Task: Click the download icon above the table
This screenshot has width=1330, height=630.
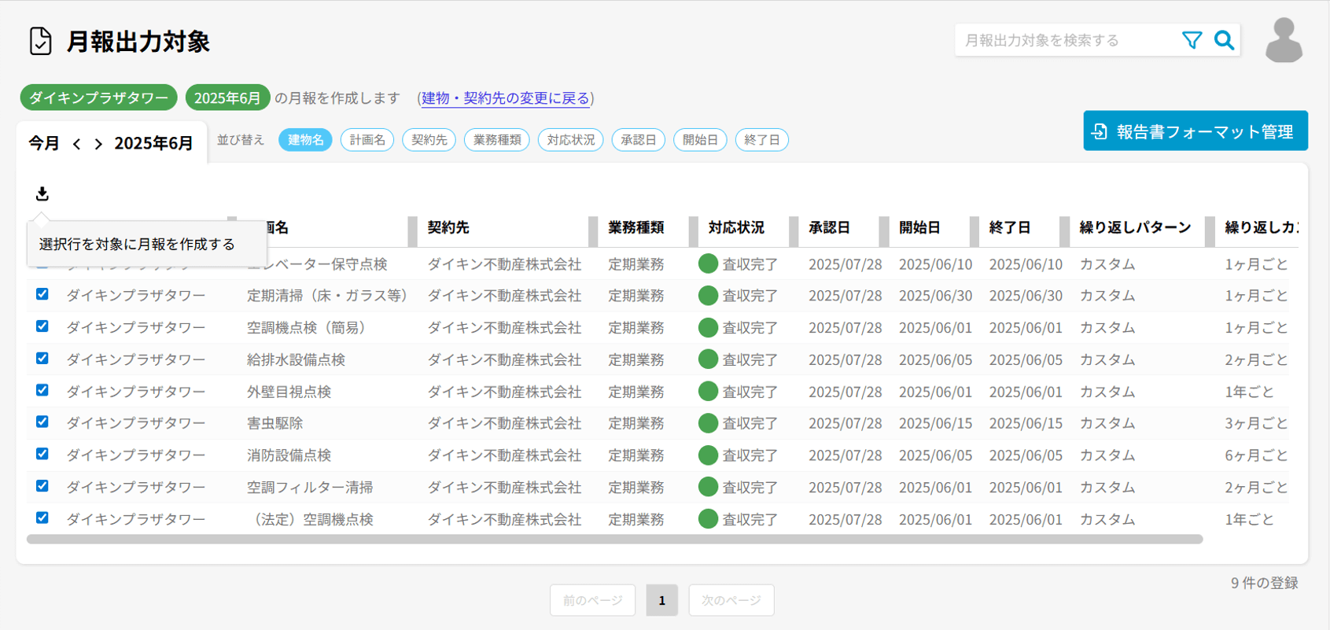Action: point(42,193)
